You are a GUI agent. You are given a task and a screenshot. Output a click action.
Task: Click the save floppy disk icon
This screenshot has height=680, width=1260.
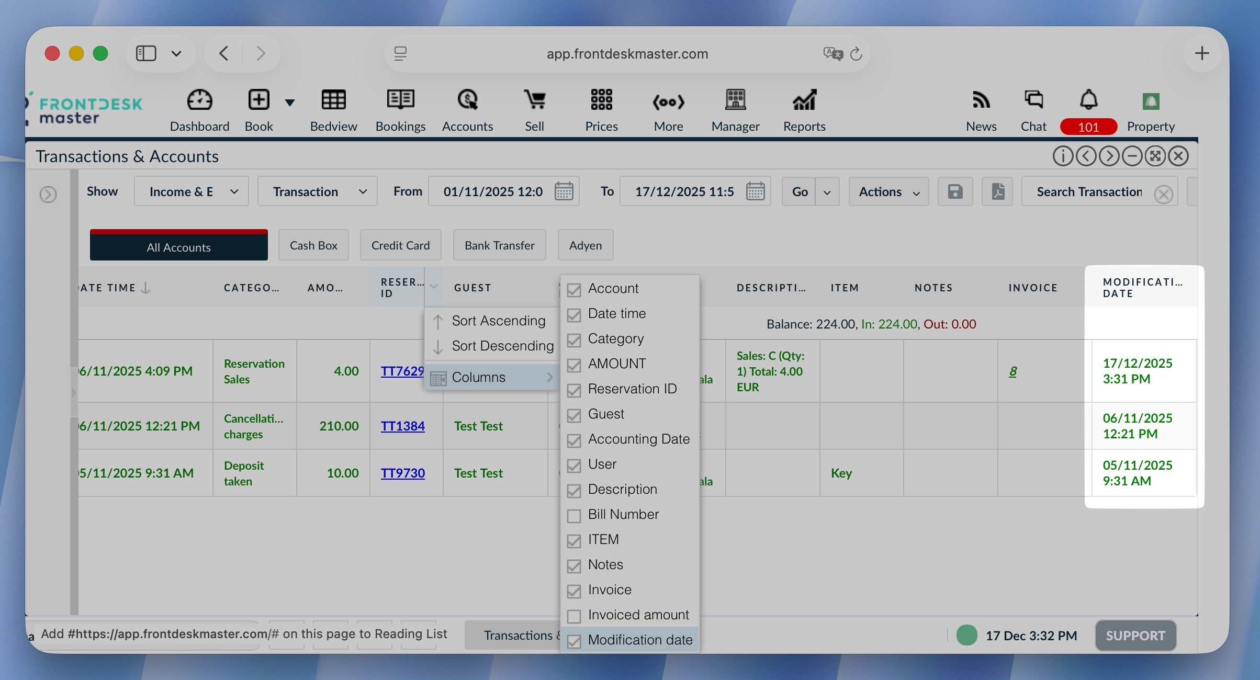click(955, 191)
